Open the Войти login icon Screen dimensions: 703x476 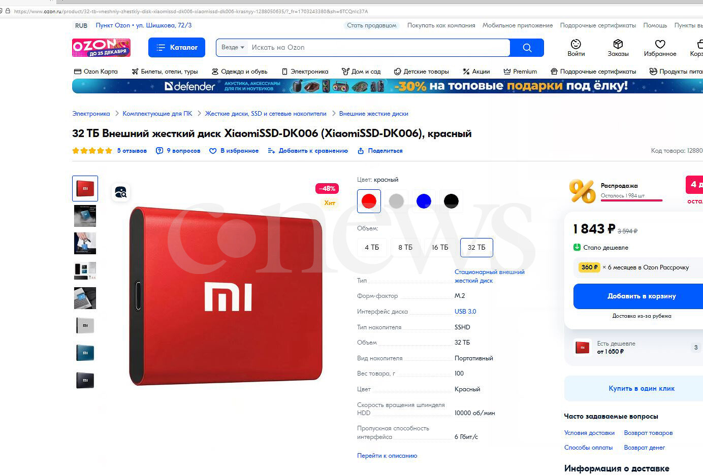(x=576, y=44)
